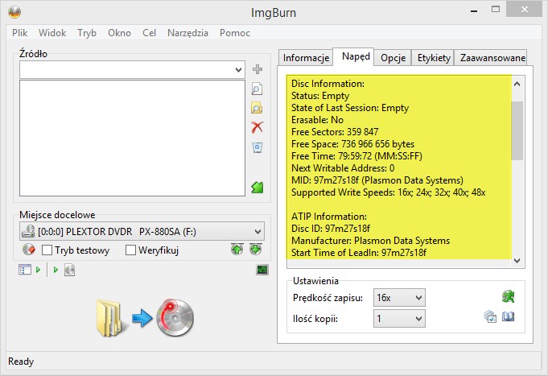Open the Tryb menu
The image size is (548, 376).
[x=87, y=33]
